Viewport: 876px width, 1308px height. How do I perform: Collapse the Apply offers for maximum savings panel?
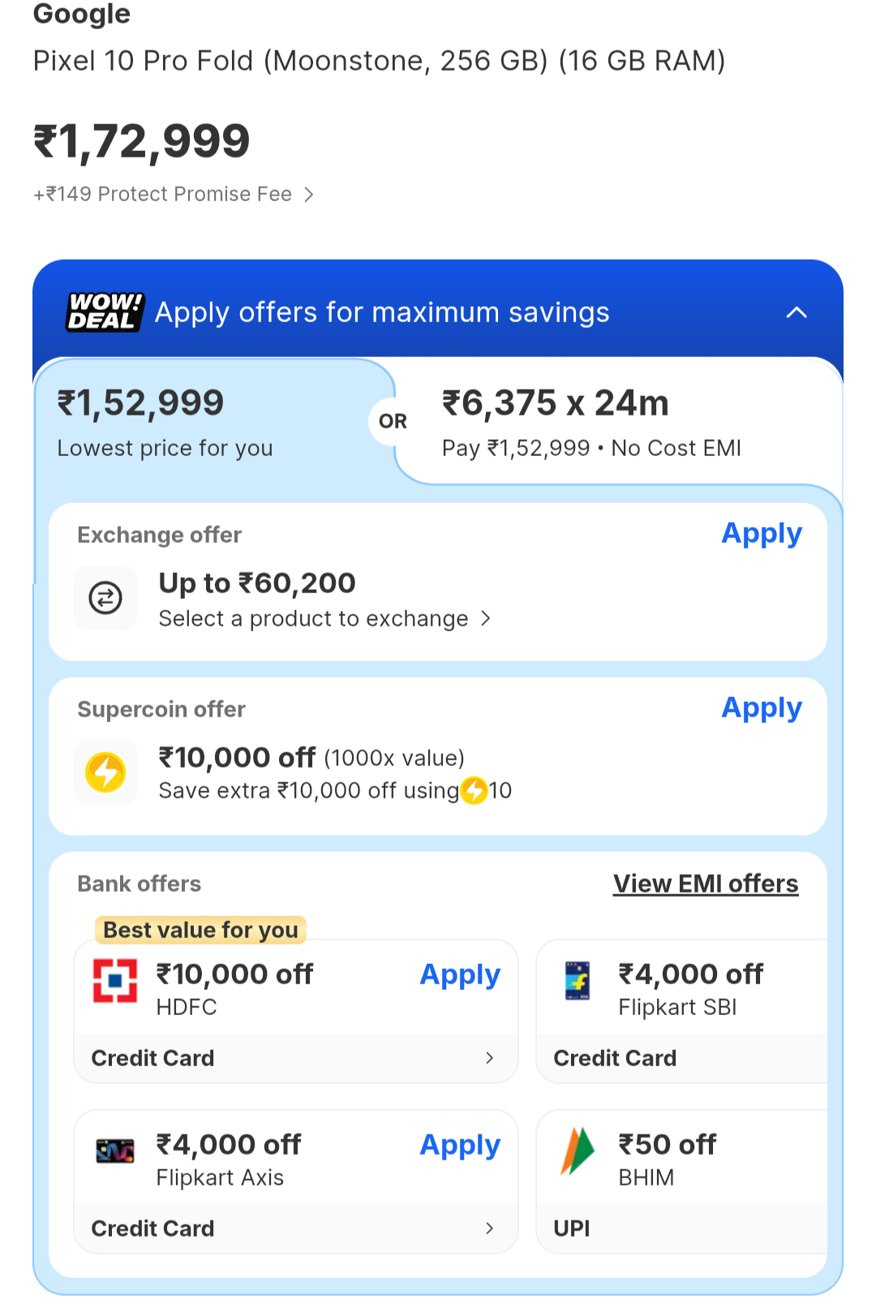[797, 312]
